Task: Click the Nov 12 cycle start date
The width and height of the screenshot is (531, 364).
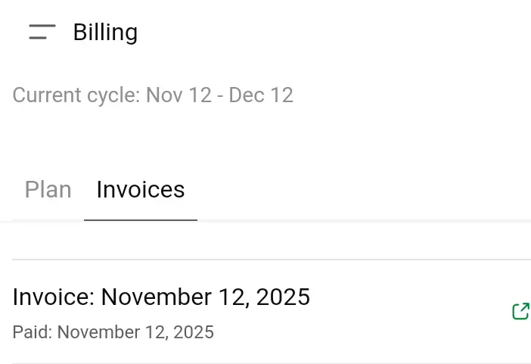Action: [179, 95]
